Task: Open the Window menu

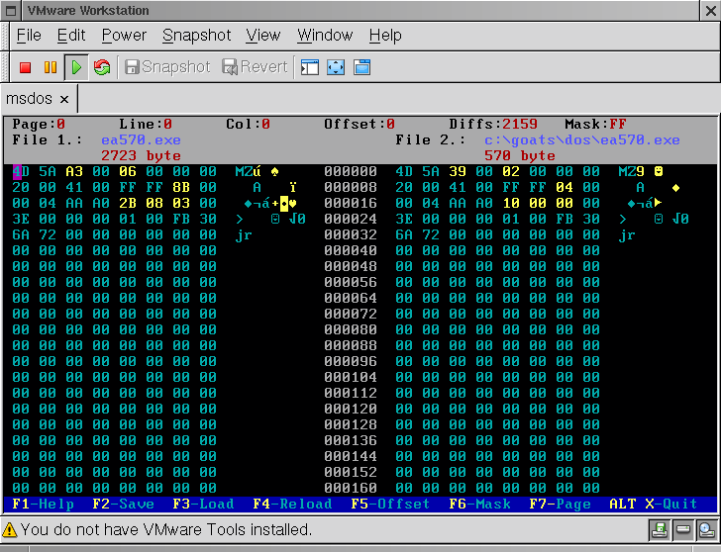Action: pos(325,36)
